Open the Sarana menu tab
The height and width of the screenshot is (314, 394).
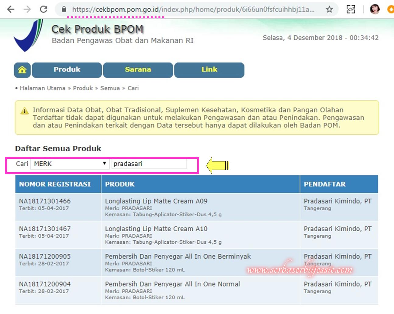point(138,70)
